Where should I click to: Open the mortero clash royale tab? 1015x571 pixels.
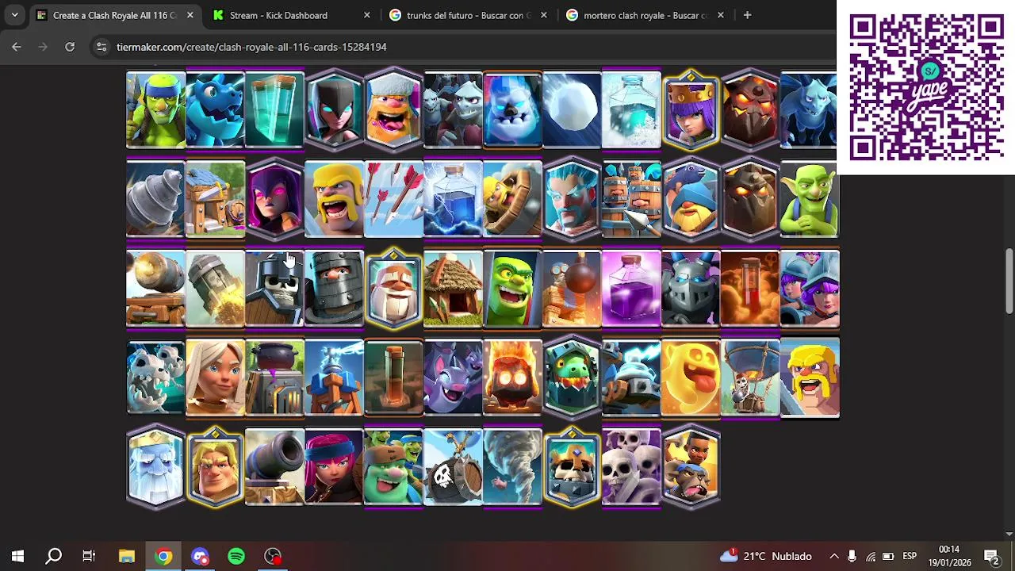point(645,15)
